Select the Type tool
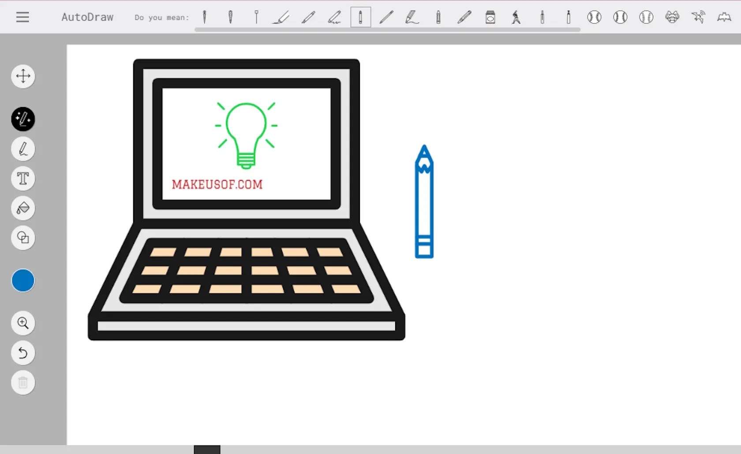Viewport: 741px width, 454px height. click(x=23, y=179)
